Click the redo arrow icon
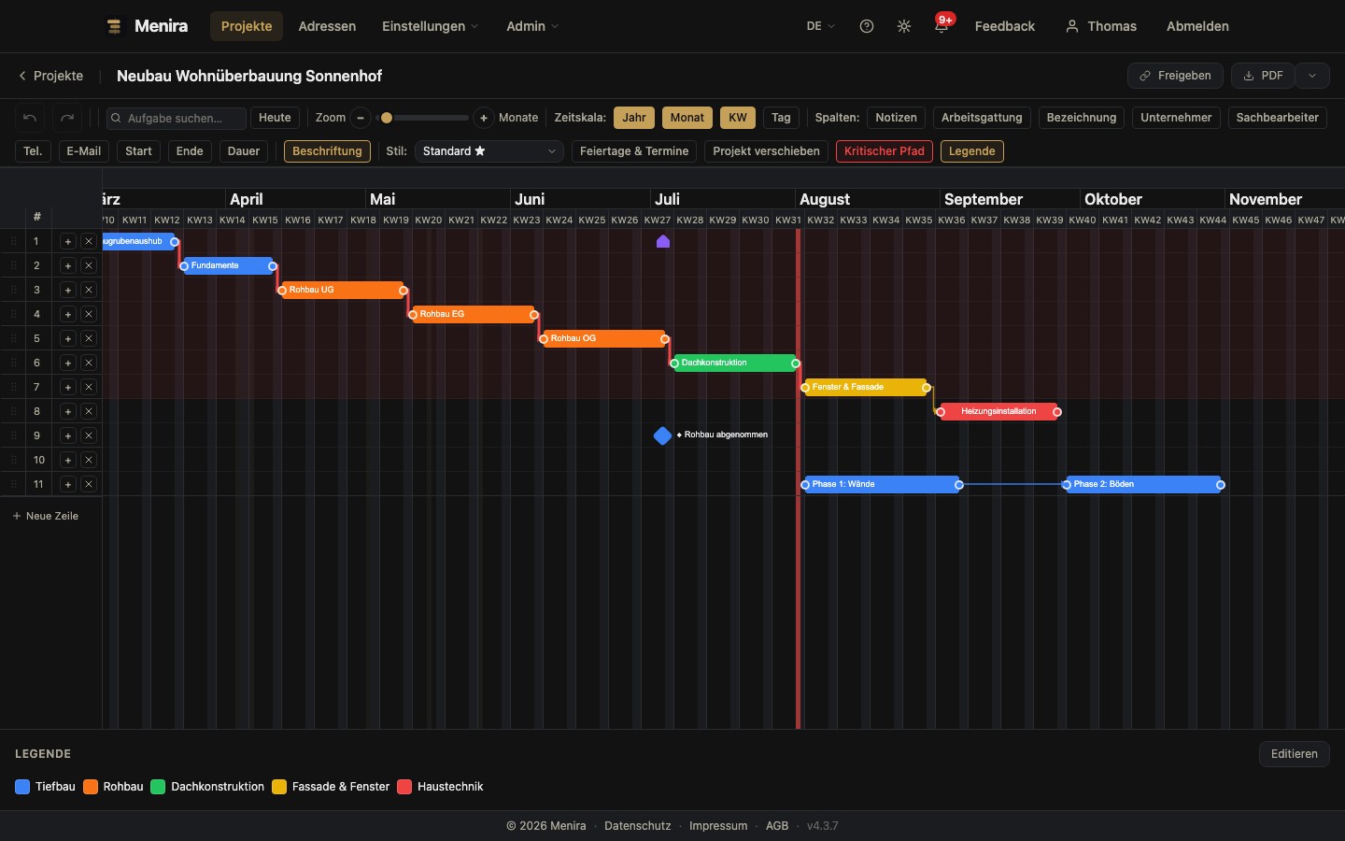This screenshot has height=841, width=1345. [67, 118]
